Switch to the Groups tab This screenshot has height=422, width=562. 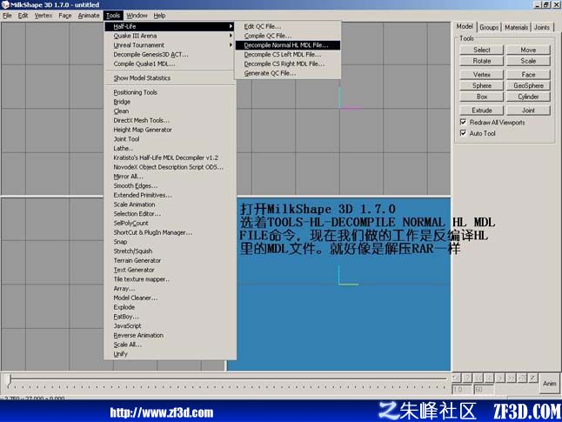tap(489, 27)
